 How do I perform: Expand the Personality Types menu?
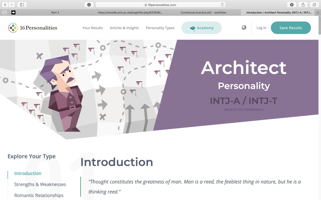click(x=160, y=28)
